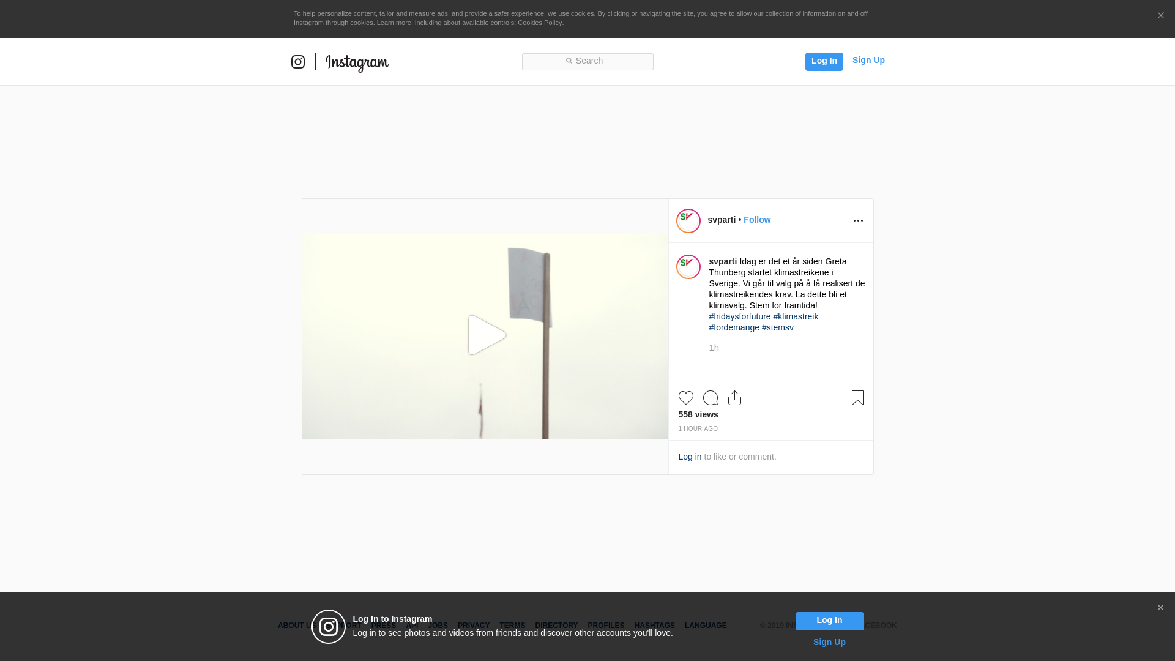Image resolution: width=1175 pixels, height=661 pixels.
Task: Click the comment speech bubble icon
Action: pyautogui.click(x=711, y=398)
